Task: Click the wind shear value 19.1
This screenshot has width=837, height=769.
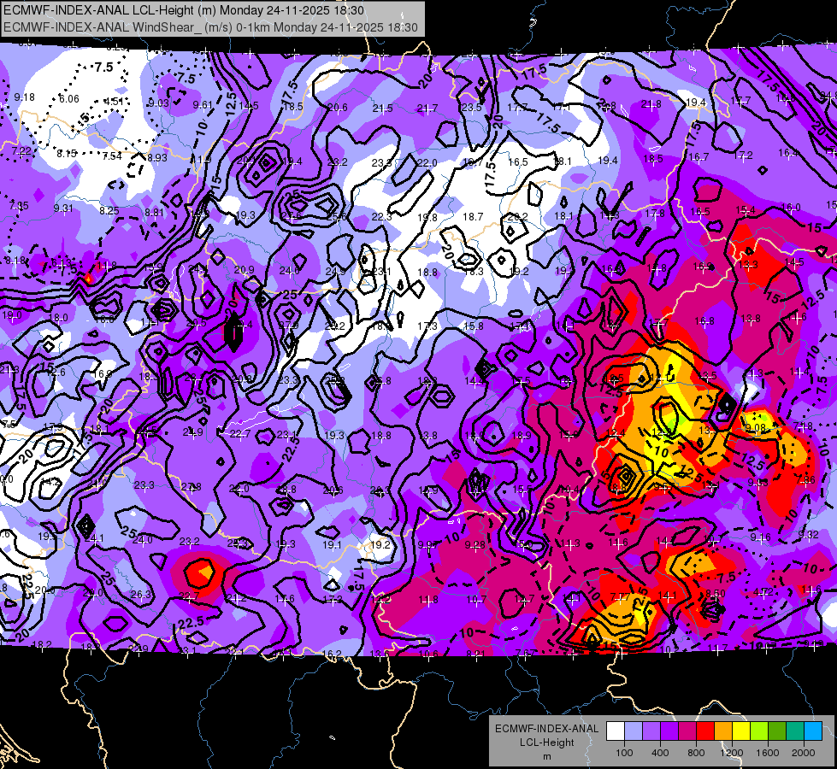Action: pos(332,545)
